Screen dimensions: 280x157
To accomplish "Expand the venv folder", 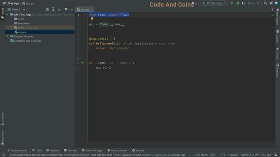I will pyautogui.click(x=11, y=27).
